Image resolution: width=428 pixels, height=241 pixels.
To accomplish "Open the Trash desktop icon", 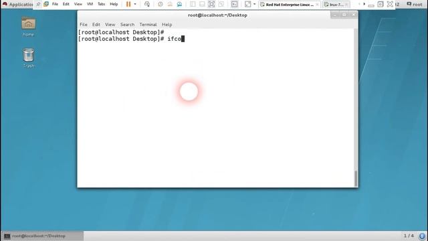I will click(28, 58).
